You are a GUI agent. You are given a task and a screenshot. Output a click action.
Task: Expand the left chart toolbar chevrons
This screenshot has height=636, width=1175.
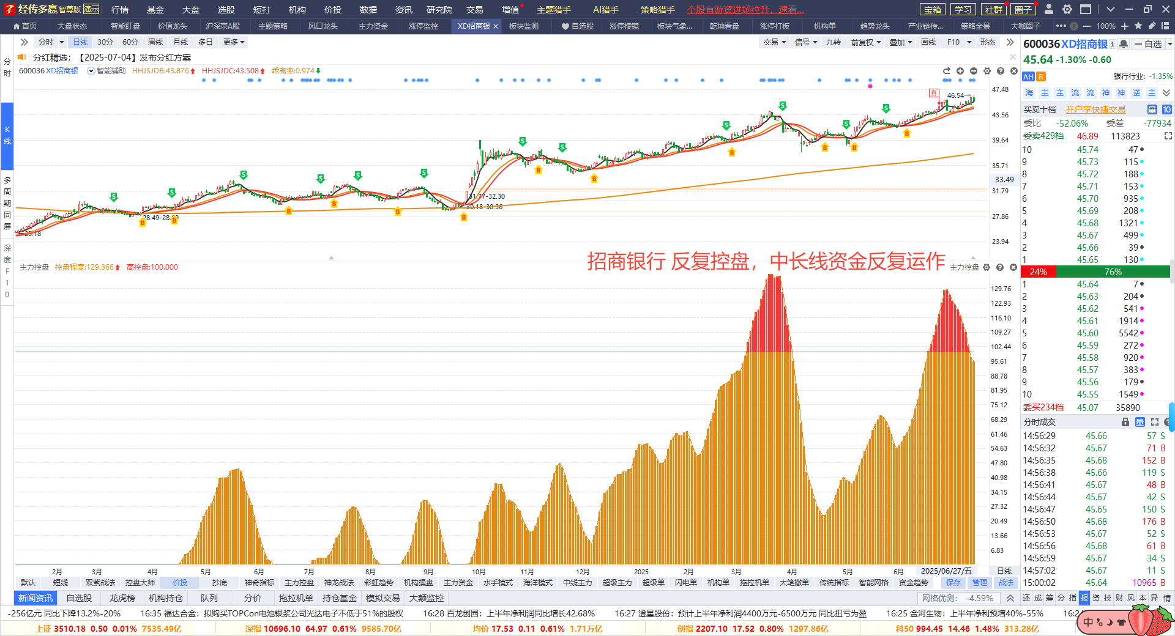point(24,42)
